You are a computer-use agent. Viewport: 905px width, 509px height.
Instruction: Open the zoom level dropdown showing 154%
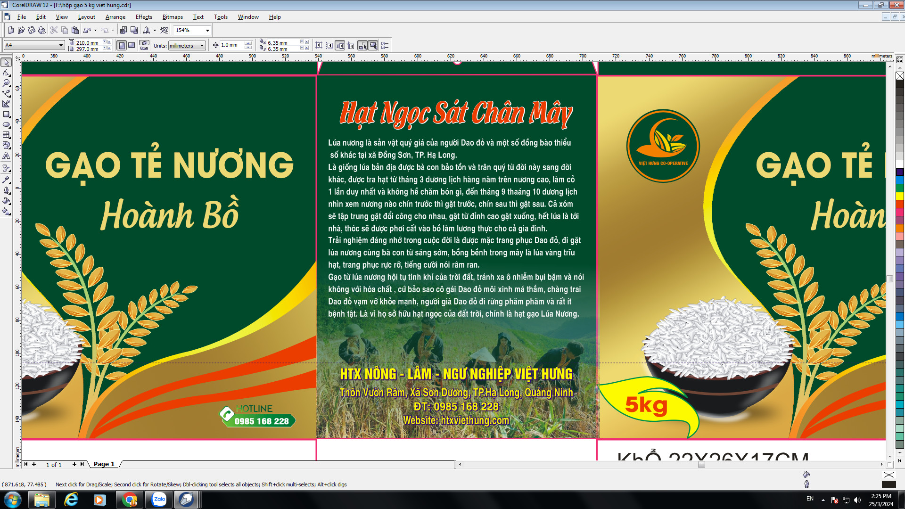point(206,30)
